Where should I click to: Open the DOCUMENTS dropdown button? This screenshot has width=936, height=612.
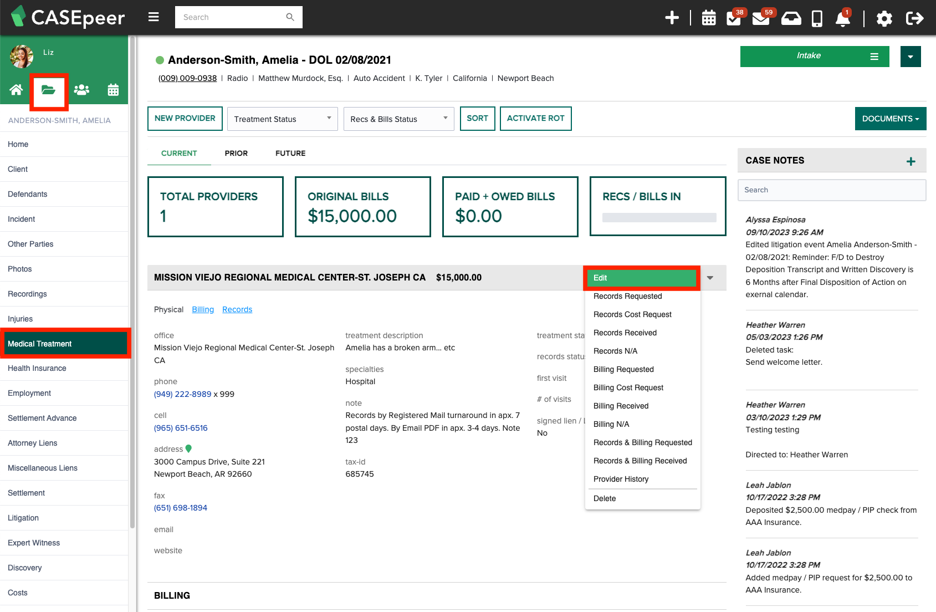click(891, 119)
